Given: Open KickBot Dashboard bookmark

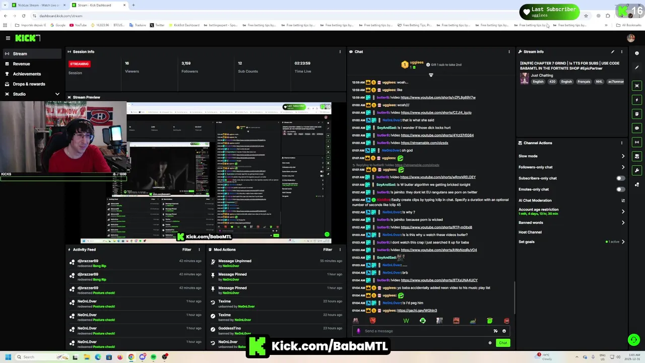Looking at the screenshot, I should [x=183, y=25].
